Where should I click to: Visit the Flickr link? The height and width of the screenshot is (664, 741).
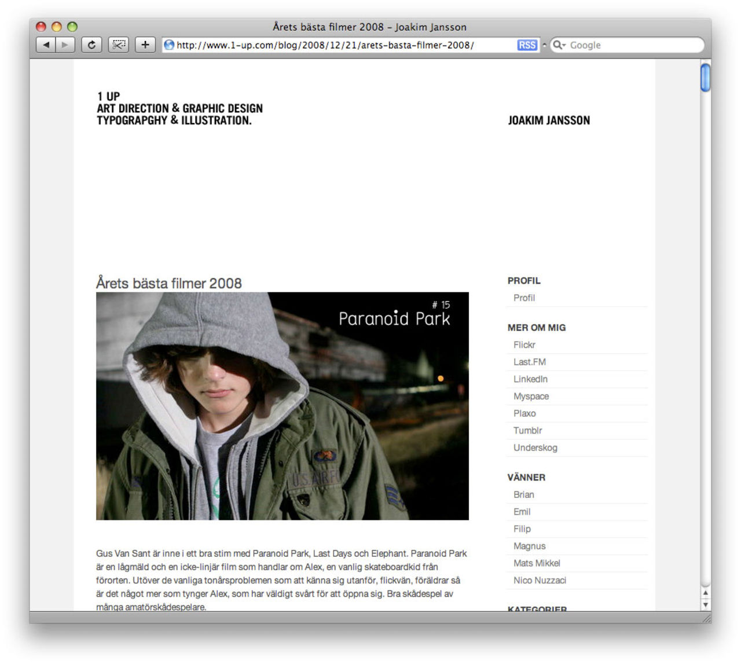coord(524,344)
